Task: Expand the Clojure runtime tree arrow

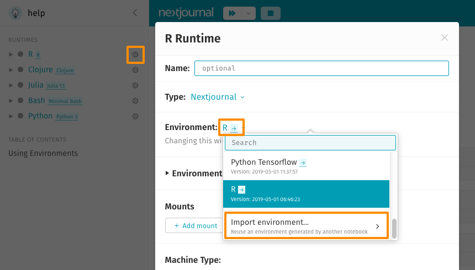Action: click(x=11, y=70)
